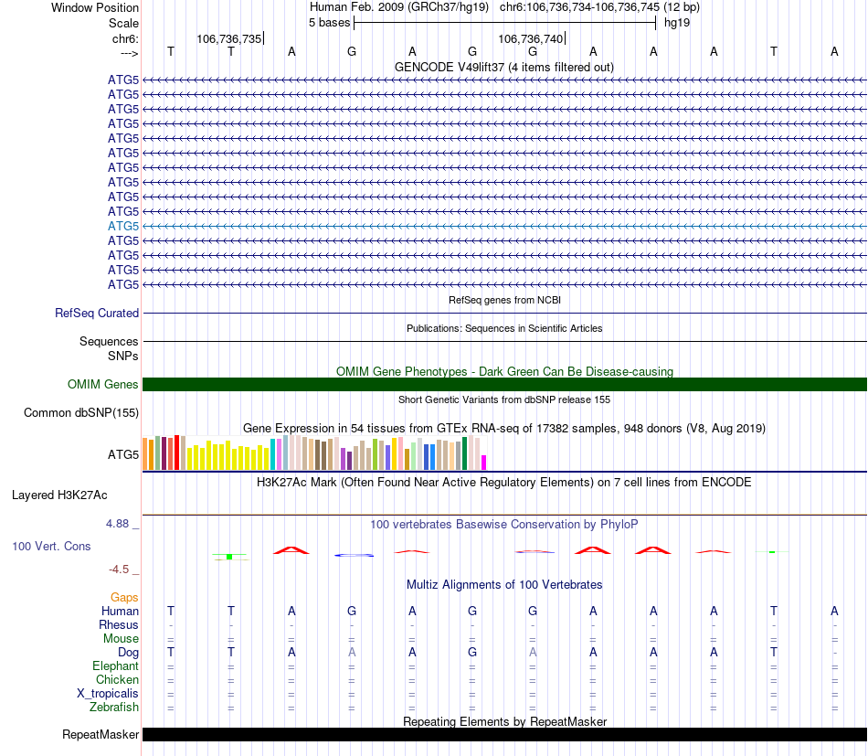Click the hg19 label beside the scale bar
The width and height of the screenshot is (868, 756).
pos(676,23)
